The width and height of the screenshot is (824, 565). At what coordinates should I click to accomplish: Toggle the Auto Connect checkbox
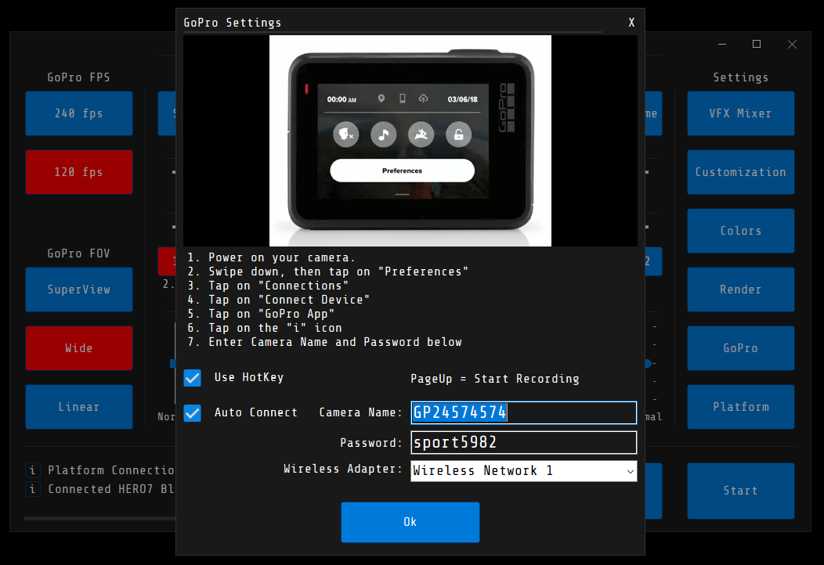point(193,413)
